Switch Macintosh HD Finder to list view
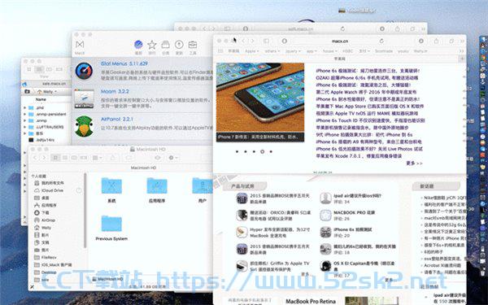Screen dimensions: 488x305 (x=65, y=158)
